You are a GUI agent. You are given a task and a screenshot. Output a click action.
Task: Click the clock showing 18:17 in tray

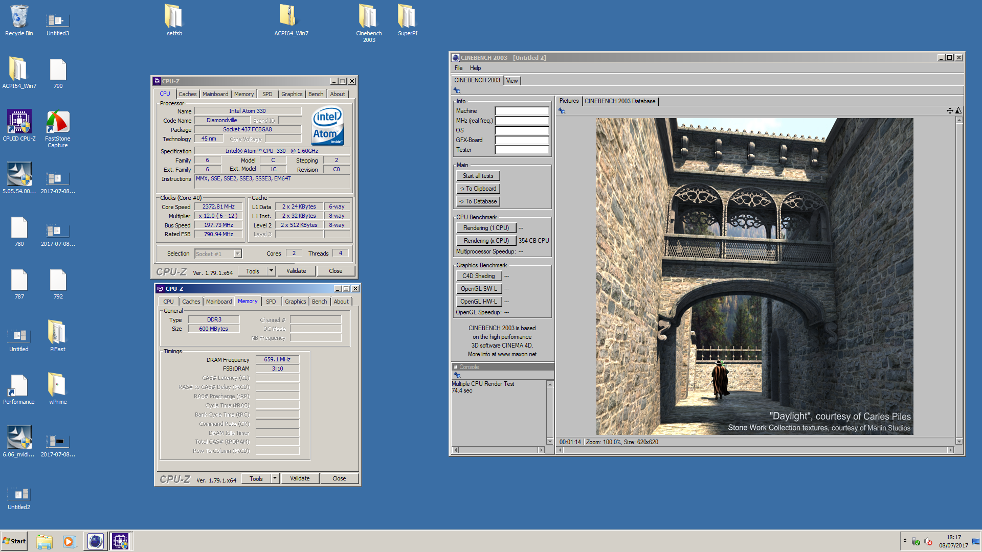tap(953, 537)
